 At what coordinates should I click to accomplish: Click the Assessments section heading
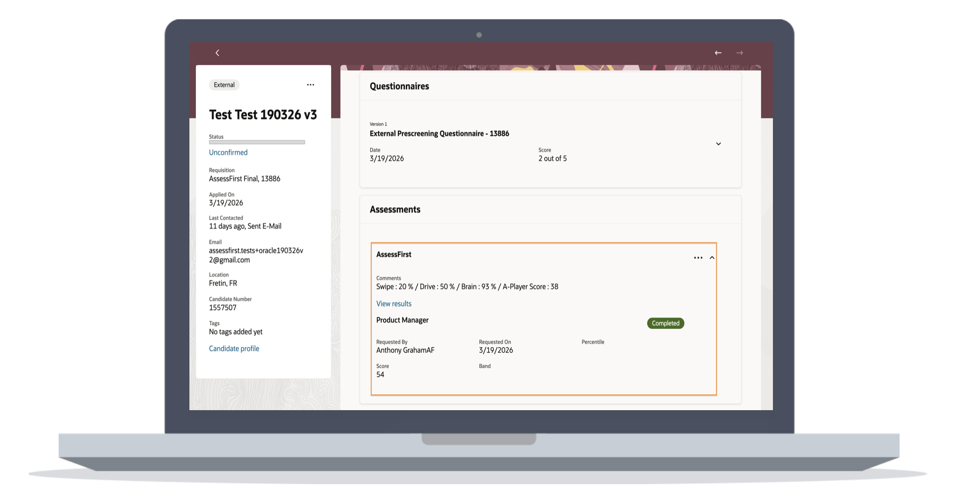point(395,209)
